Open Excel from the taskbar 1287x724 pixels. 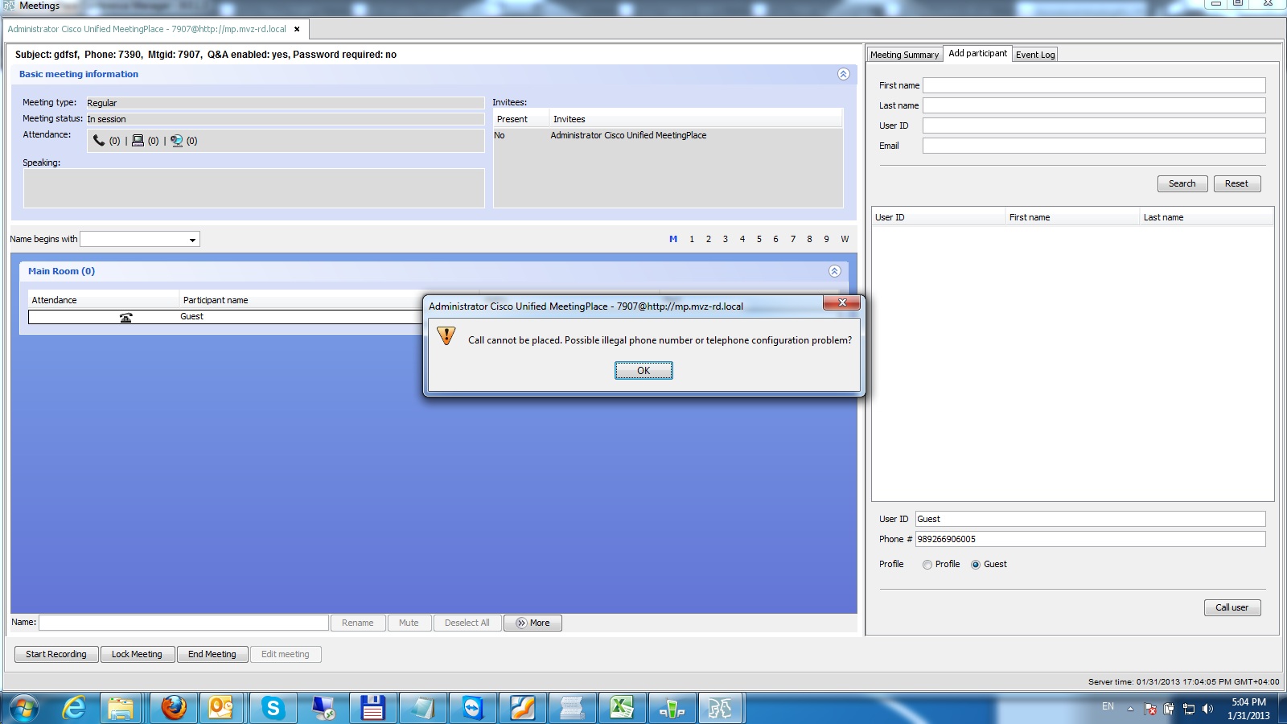click(x=622, y=709)
